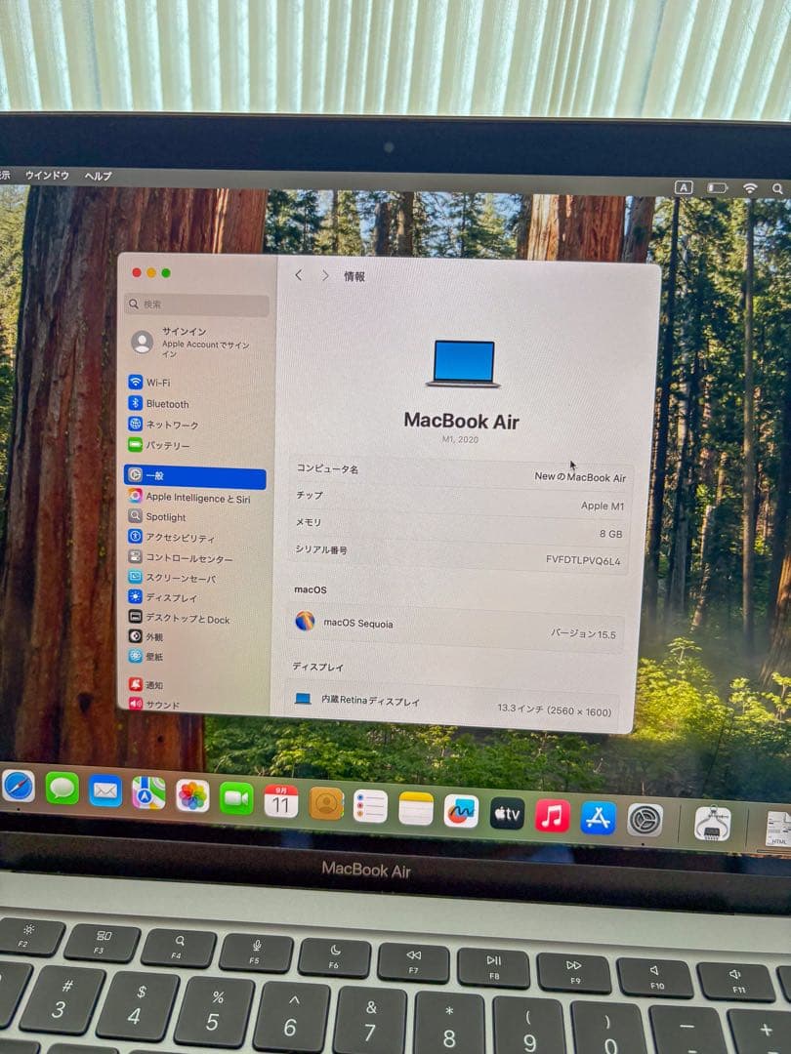Screen dimensions: 791x1054
Task: Go forward with the right chevron
Action: 325,275
